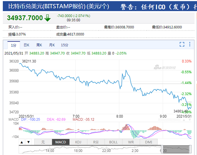
Task: Click the 36211.30 high point label
Action: [29, 61]
